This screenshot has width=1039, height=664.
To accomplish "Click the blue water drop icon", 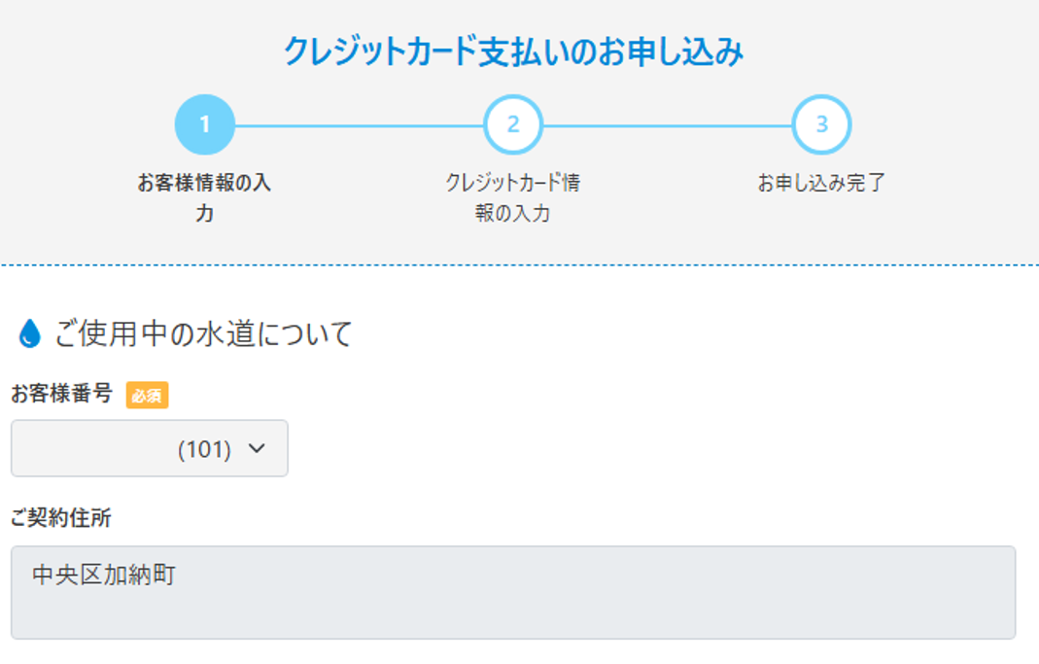I will (30, 334).
